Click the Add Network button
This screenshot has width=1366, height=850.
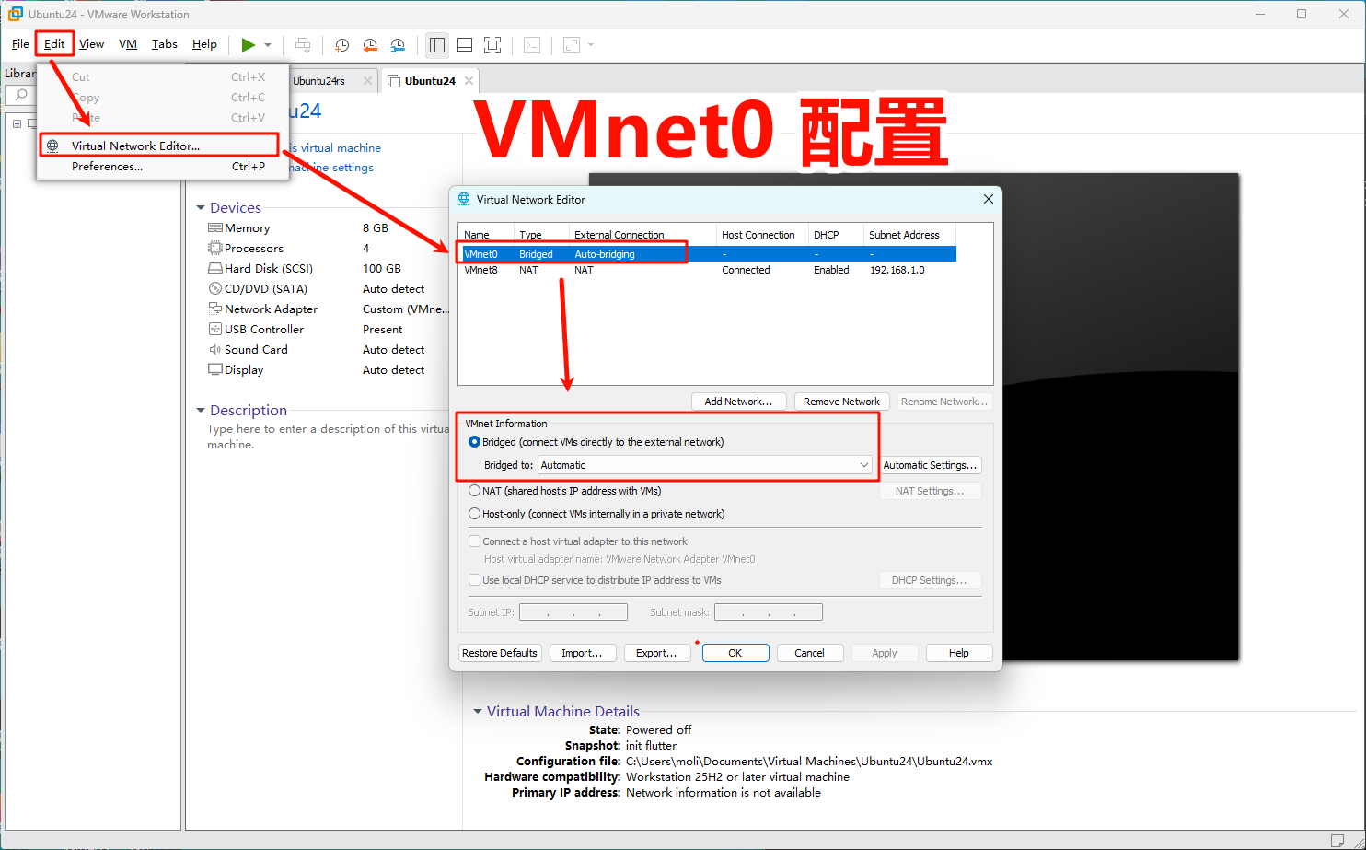click(738, 402)
